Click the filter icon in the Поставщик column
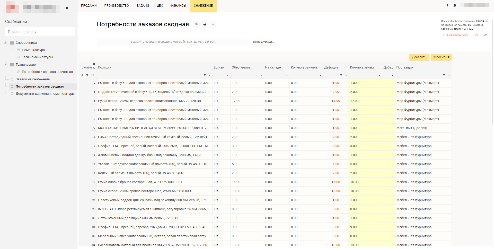This screenshot has height=249, width=494. 444,75
